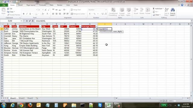Click the Accounting dollar format icon
Viewport: 193px width, 108px height.
[90, 14]
